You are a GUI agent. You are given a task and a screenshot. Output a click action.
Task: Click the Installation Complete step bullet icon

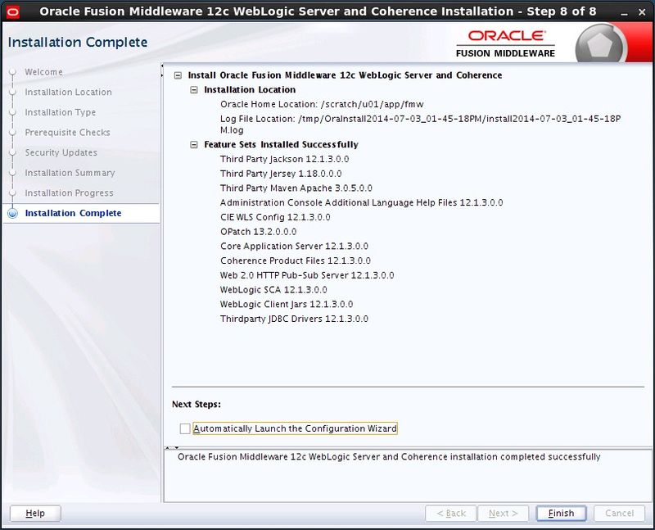pyautogui.click(x=13, y=213)
